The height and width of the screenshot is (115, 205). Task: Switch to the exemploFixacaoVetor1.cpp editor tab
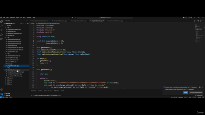coord(79,21)
